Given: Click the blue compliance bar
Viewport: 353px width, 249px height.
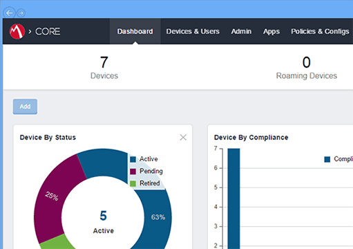Looking at the screenshot, I should pos(233,199).
